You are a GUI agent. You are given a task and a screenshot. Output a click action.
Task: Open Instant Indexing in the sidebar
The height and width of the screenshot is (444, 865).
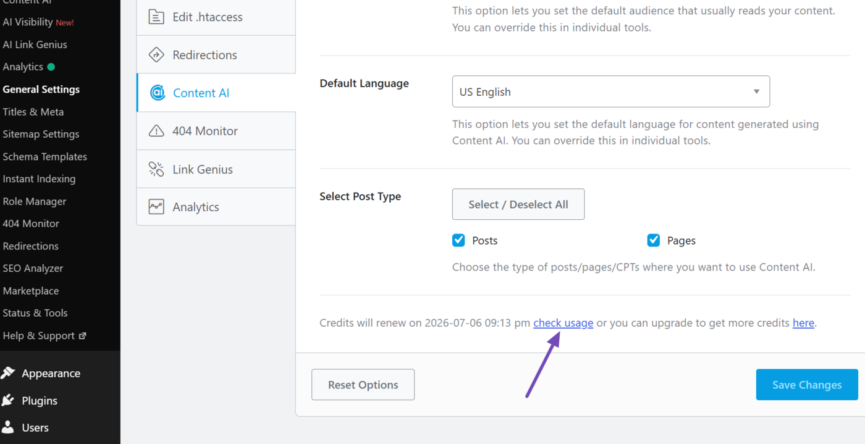39,178
